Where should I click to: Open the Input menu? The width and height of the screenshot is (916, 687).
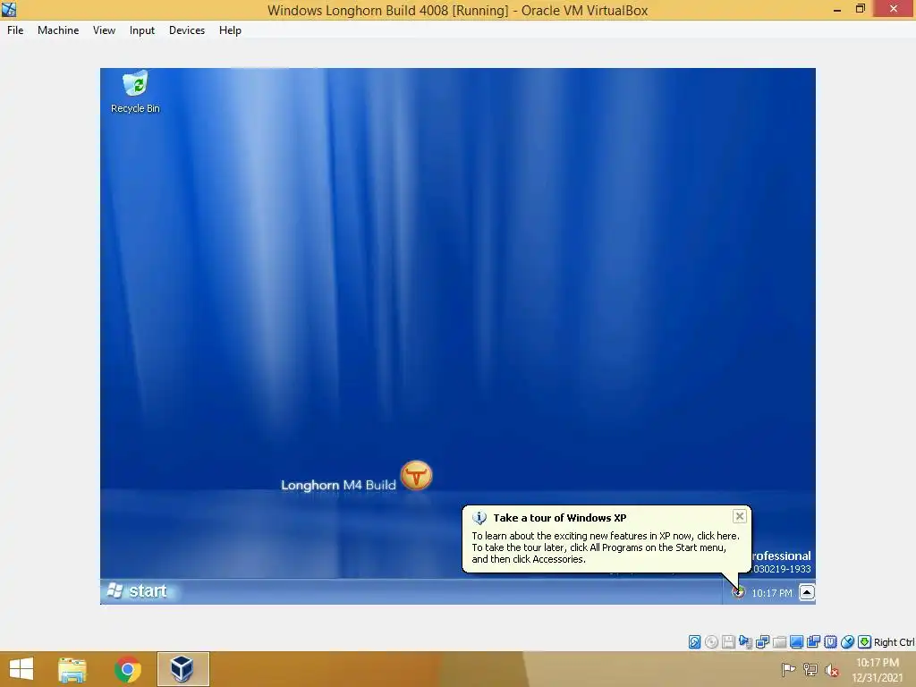click(x=142, y=30)
